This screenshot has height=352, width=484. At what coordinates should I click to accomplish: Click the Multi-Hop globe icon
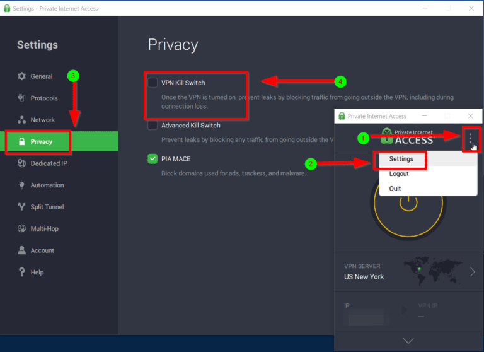pyautogui.click(x=21, y=229)
